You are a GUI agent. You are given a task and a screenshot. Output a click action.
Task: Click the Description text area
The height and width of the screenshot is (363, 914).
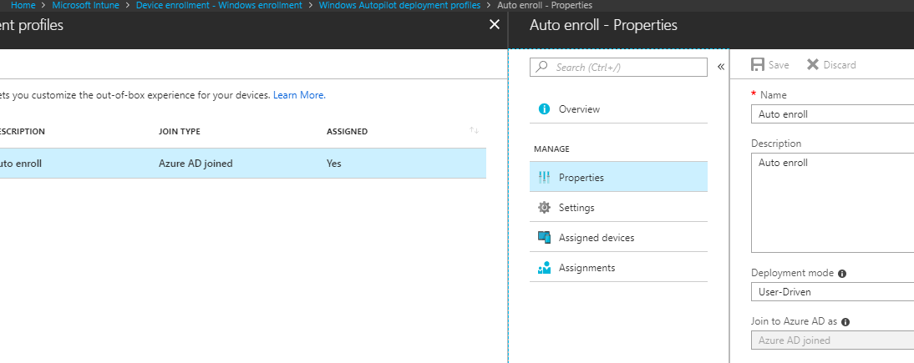[832, 203]
